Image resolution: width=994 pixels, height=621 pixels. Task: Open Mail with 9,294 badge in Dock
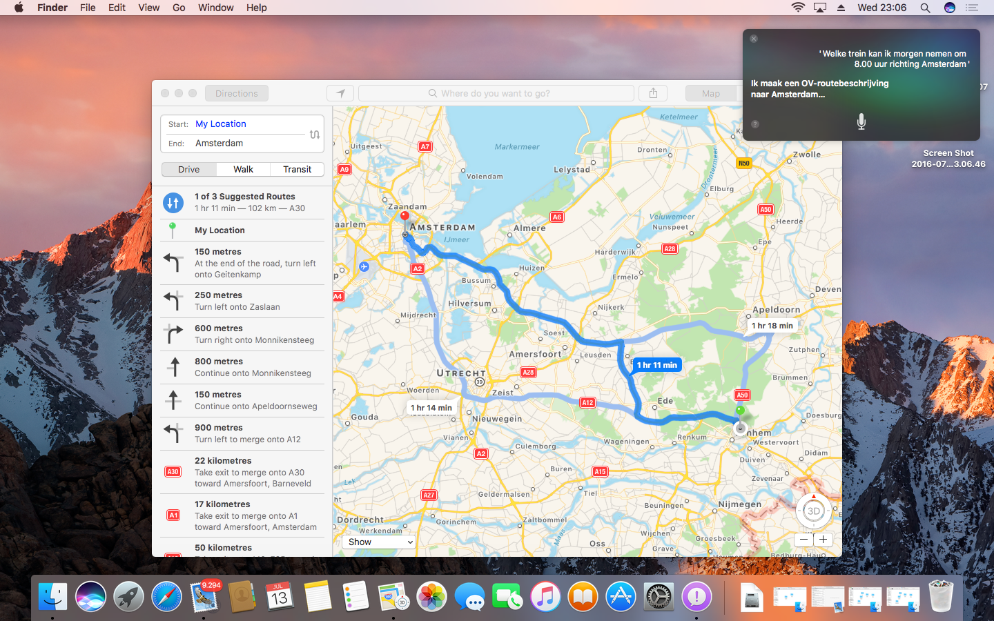point(204,597)
